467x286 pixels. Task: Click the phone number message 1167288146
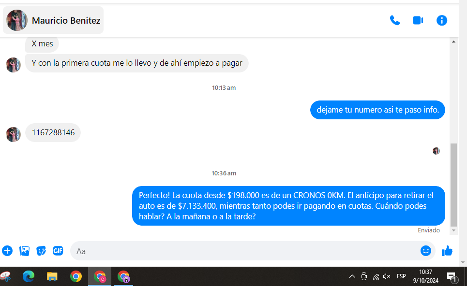click(53, 132)
